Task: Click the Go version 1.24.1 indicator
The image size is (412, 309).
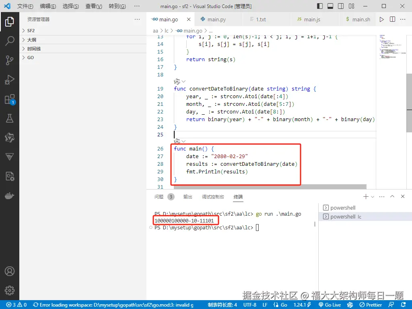Action: [x=302, y=305]
